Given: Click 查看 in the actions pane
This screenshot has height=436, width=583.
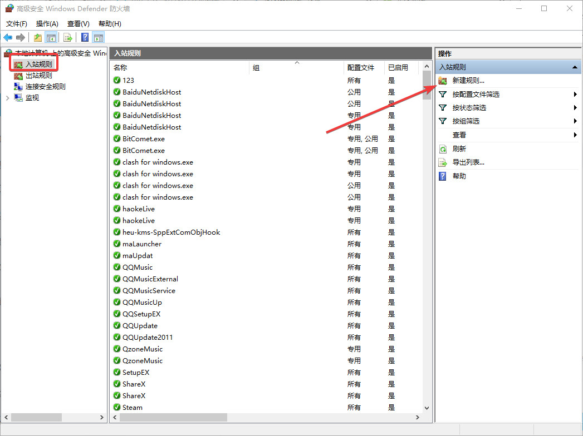Looking at the screenshot, I should tap(459, 135).
